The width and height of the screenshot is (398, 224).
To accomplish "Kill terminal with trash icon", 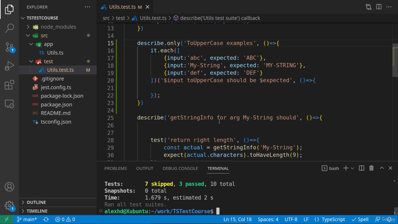I will [371, 168].
